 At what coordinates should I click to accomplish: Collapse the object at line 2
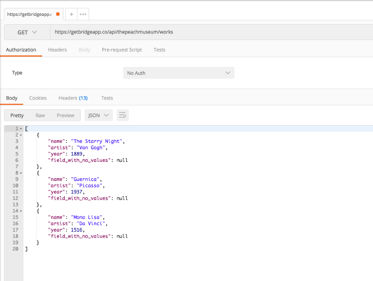coord(21,135)
